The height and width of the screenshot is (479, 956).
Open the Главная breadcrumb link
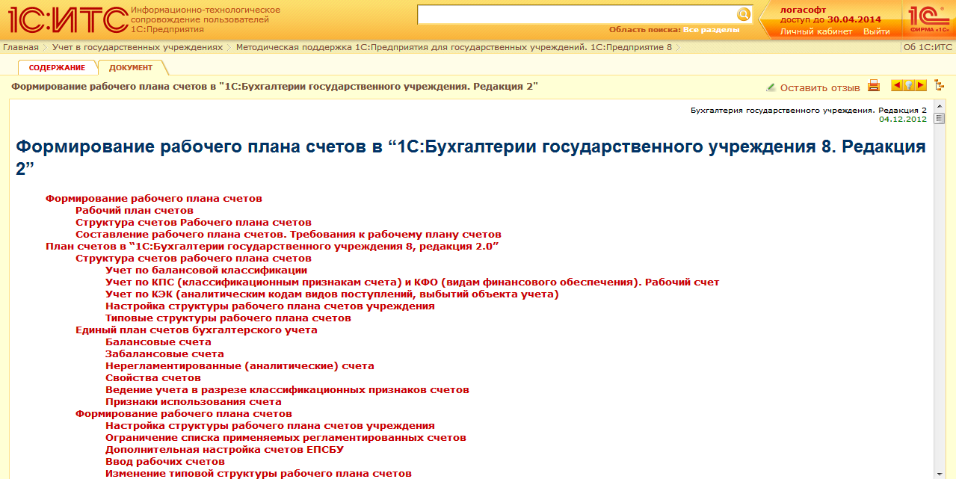pyautogui.click(x=21, y=47)
